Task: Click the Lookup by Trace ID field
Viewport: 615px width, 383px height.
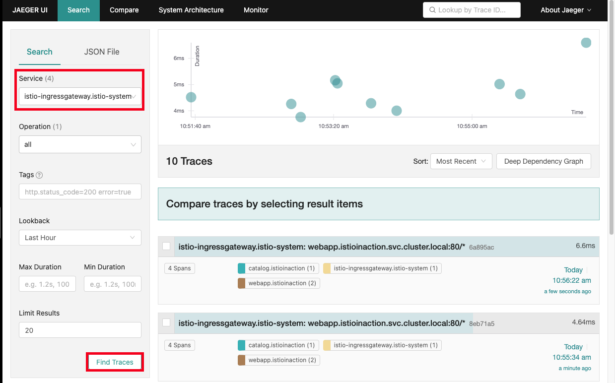Action: (x=472, y=10)
